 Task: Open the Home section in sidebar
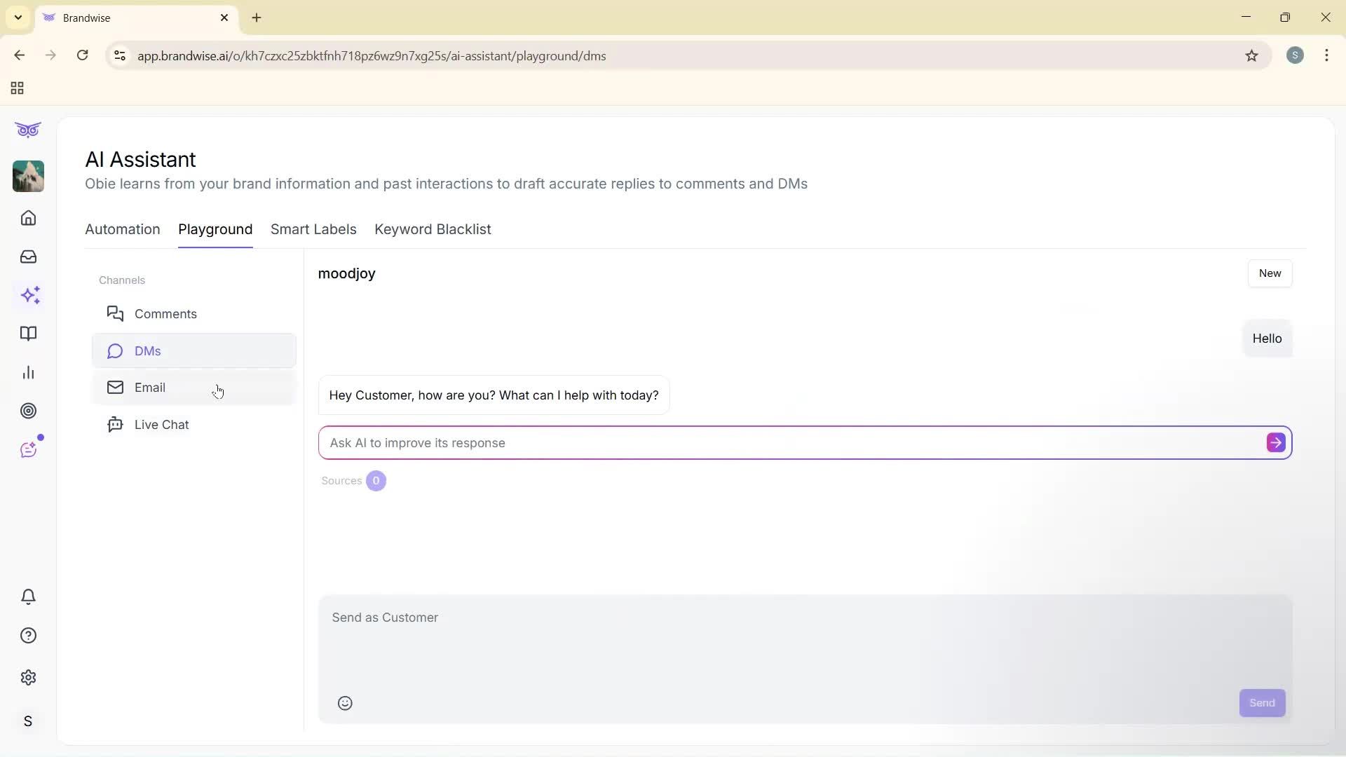[28, 218]
